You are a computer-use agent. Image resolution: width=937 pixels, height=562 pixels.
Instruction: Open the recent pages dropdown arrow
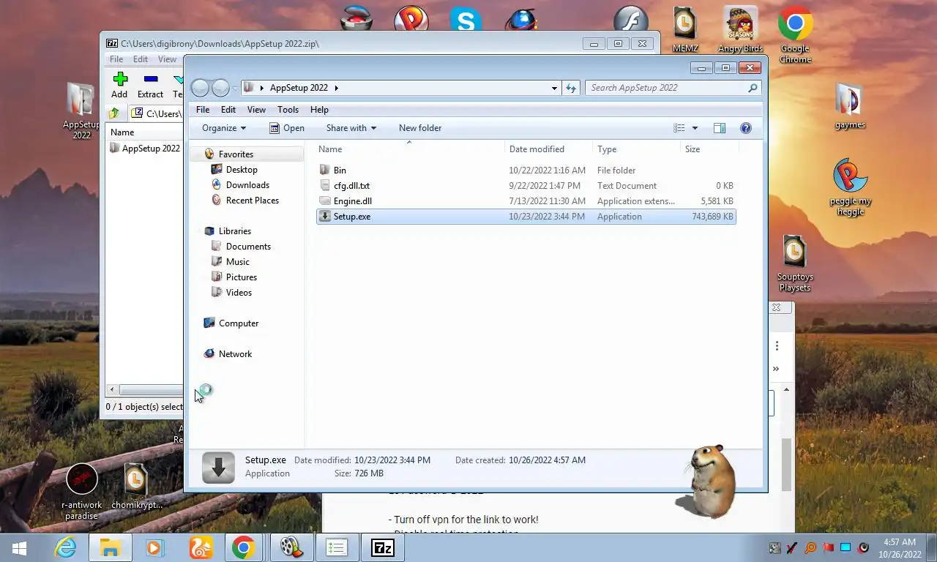pos(235,88)
